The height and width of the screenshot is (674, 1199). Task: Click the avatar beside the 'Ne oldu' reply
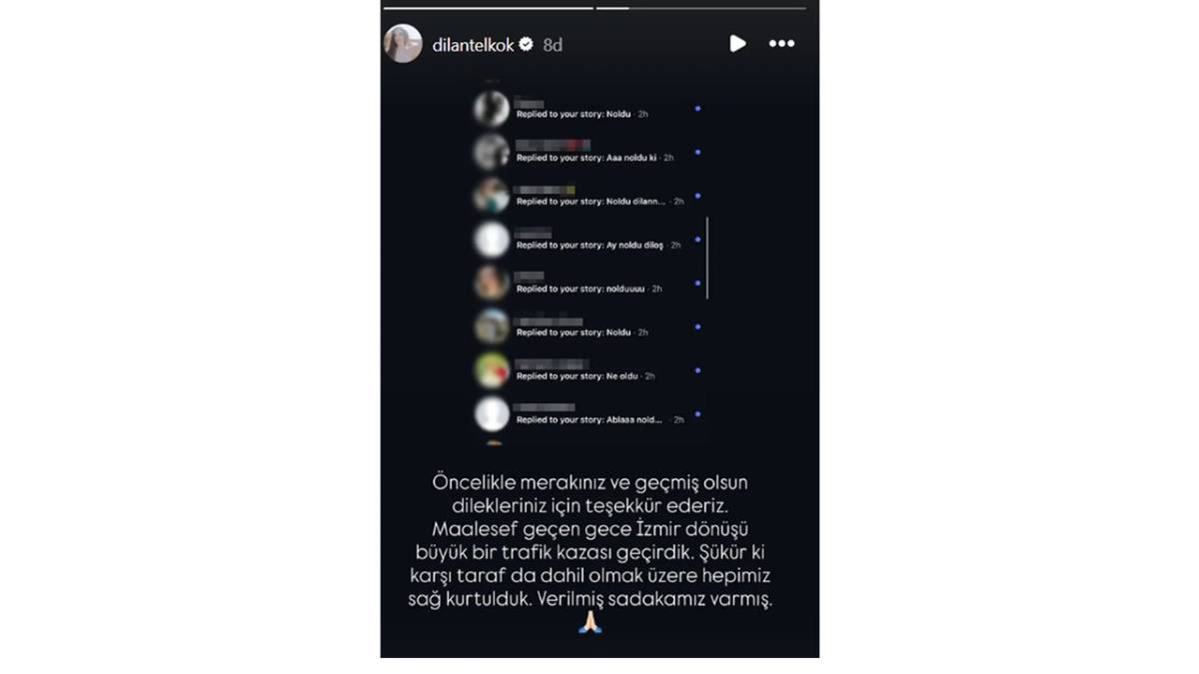click(x=491, y=370)
